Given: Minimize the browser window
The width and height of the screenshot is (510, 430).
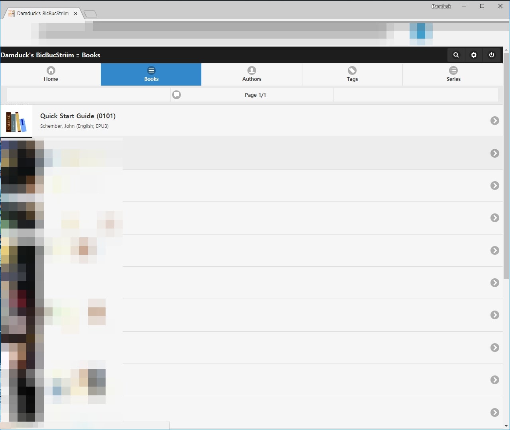Looking at the screenshot, I should [x=464, y=6].
